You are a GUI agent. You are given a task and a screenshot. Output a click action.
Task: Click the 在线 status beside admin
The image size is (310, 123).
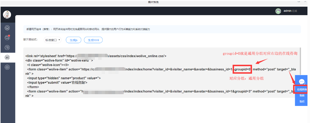coord(295,11)
